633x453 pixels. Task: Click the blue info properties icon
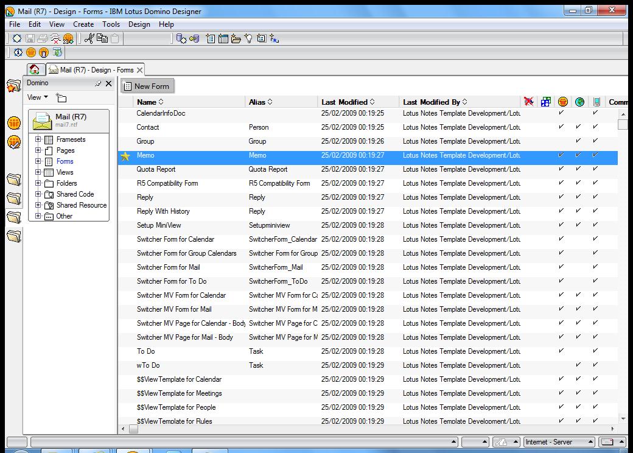[18, 52]
